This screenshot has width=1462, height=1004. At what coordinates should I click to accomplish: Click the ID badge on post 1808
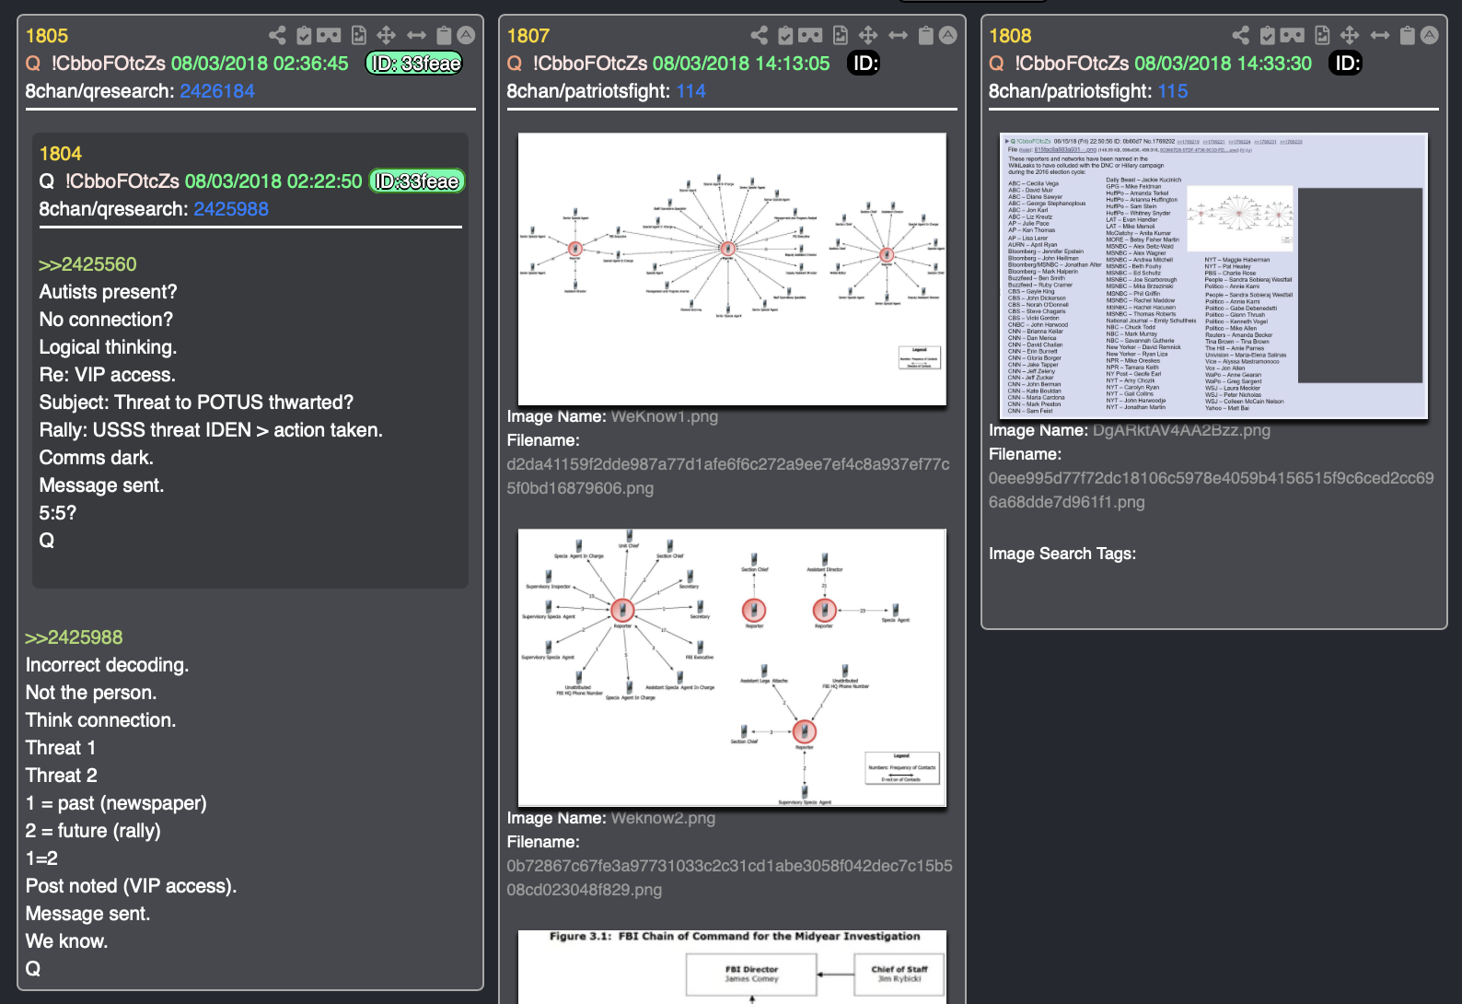[1346, 64]
